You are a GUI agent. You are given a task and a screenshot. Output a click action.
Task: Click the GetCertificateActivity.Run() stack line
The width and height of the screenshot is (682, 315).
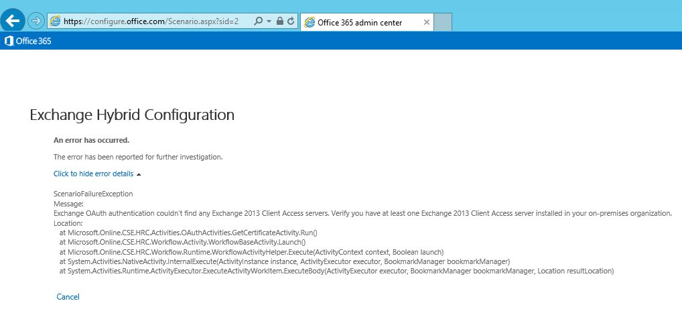point(188,233)
